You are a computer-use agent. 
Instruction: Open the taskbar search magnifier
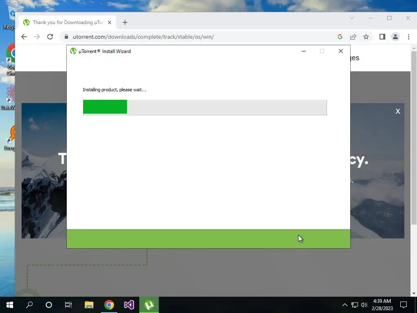pyautogui.click(x=29, y=305)
